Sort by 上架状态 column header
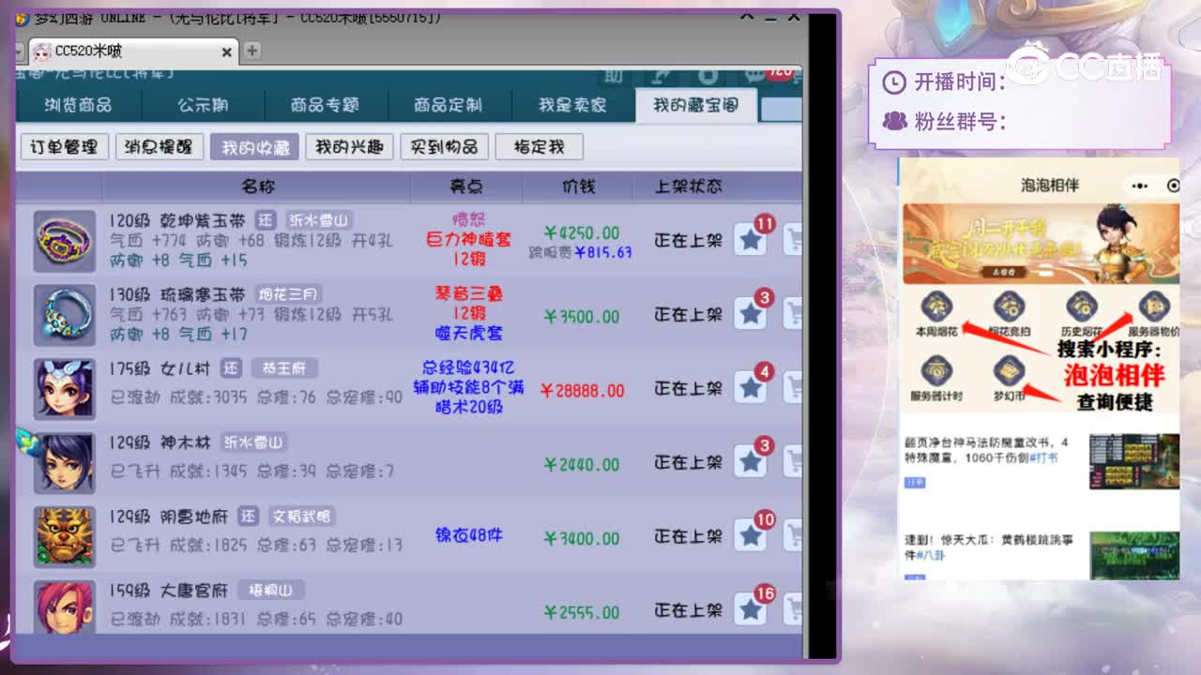The height and width of the screenshot is (675, 1201). pyautogui.click(x=689, y=187)
